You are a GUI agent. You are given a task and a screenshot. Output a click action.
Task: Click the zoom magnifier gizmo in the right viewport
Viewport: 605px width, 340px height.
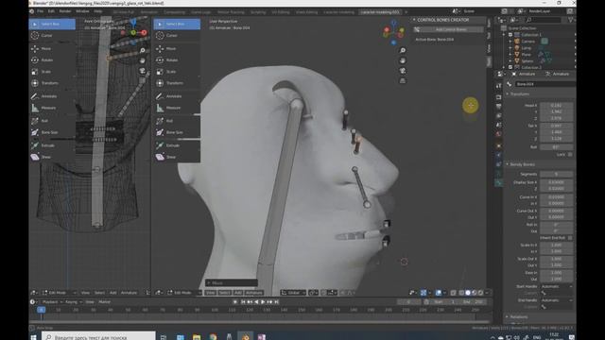pyautogui.click(x=403, y=50)
